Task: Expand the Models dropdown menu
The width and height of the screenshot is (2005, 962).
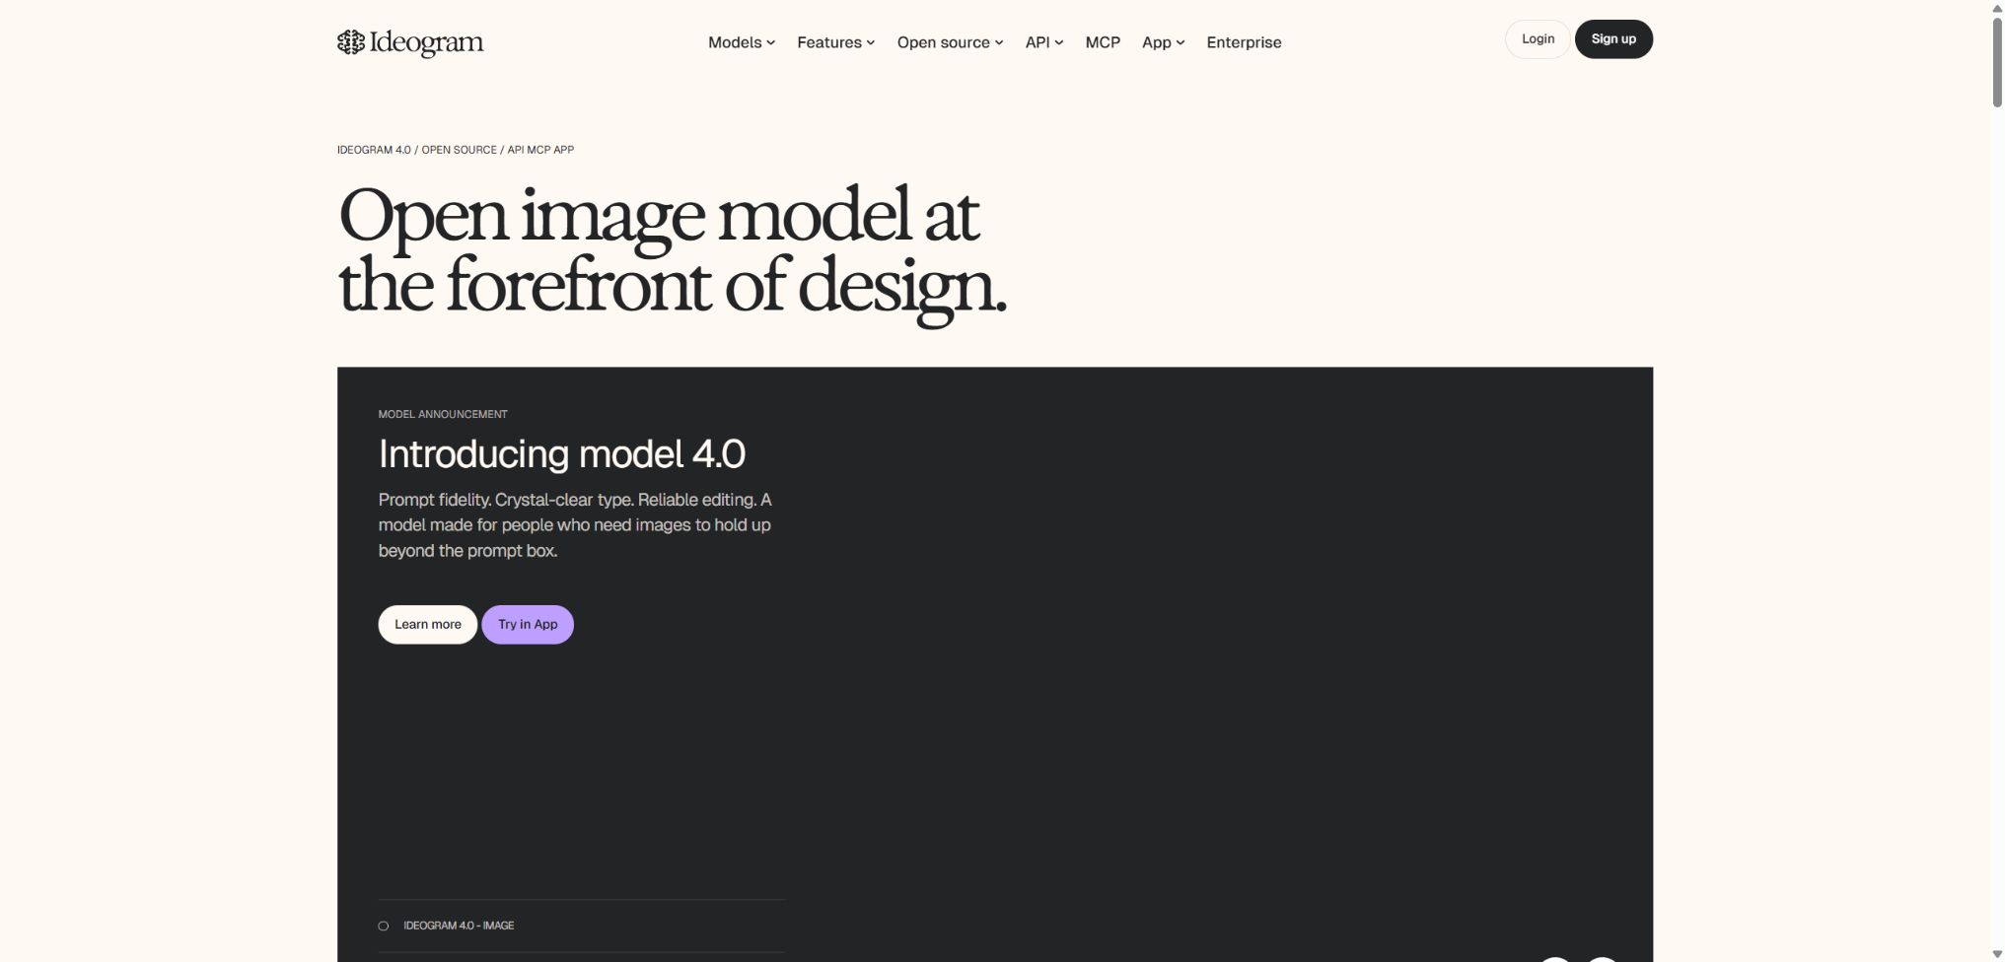Action: [742, 42]
